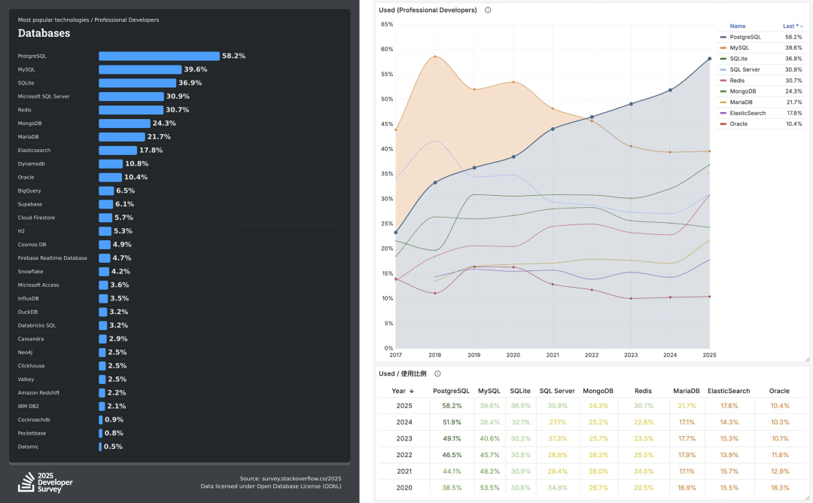Click the 16.3% Oracle cell in the 2020 row
Viewport: 813px width, 503px height.
[x=780, y=488]
